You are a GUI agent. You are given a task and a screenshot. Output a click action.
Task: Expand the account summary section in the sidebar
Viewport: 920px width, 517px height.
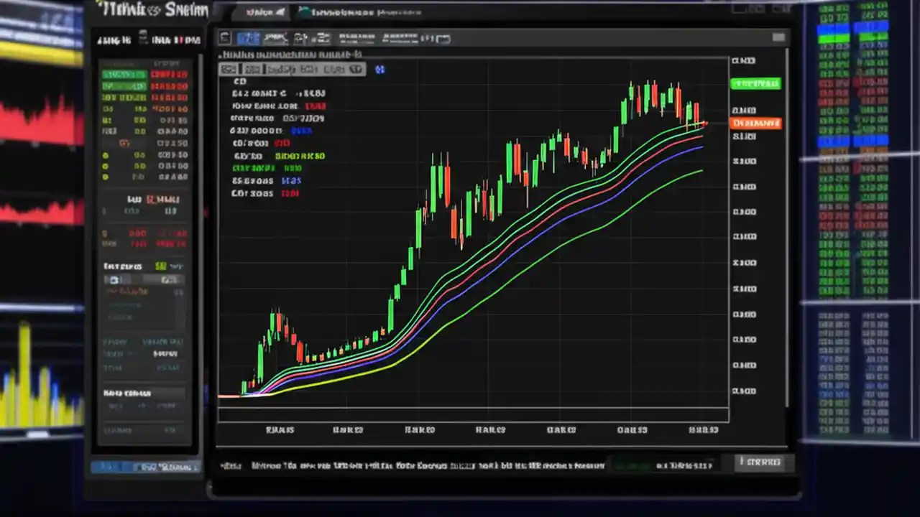click(144, 392)
